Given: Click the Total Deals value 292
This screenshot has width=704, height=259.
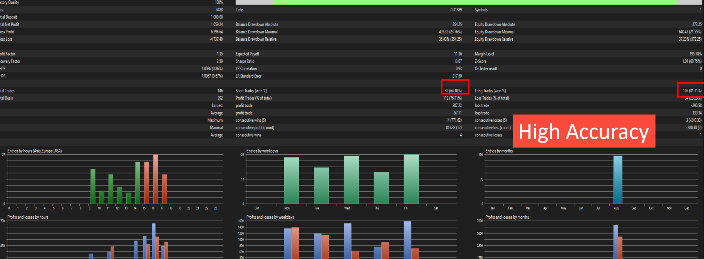Looking at the screenshot, I should click(x=220, y=98).
